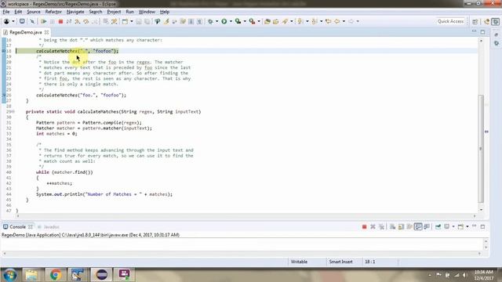Open the External Tools dropdown arrow
502x282 pixels.
coord(259,21)
